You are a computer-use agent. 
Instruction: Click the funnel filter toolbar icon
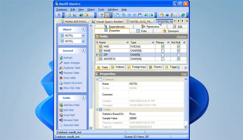click(101, 15)
